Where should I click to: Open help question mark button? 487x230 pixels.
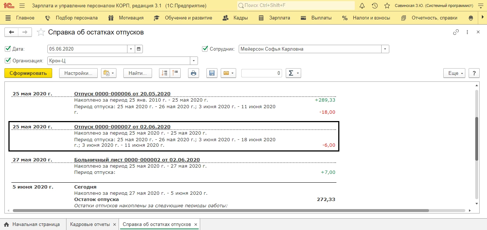[x=474, y=73]
